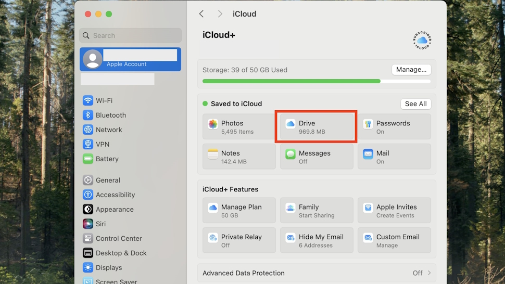Click the Custom Email icon
This screenshot has height=284, width=505.
coord(368,238)
